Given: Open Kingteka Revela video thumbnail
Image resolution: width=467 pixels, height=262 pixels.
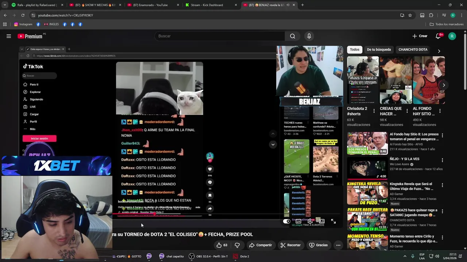Looking at the screenshot, I should pyautogui.click(x=367, y=193).
